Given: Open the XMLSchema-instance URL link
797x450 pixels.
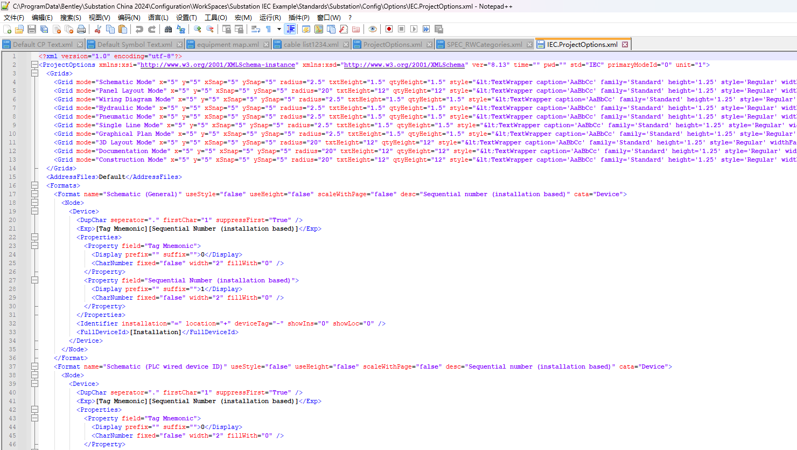Looking at the screenshot, I should click(218, 65).
